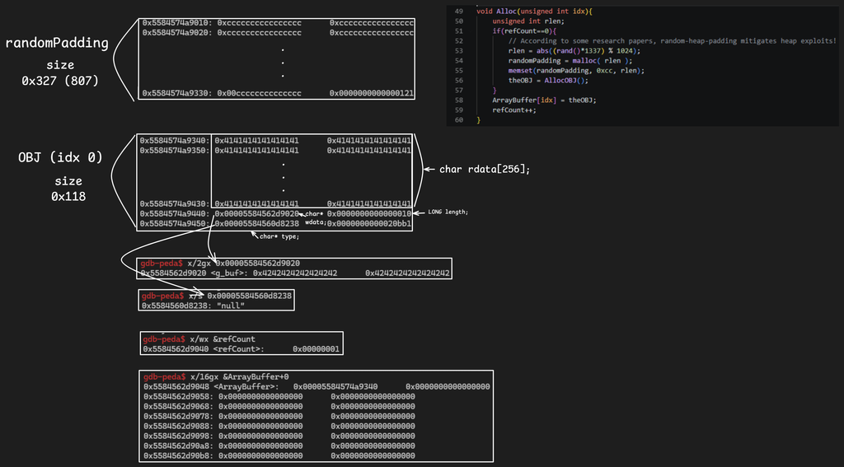Click heap address 0x5584574a9440
The height and width of the screenshot is (467, 844).
pos(176,213)
